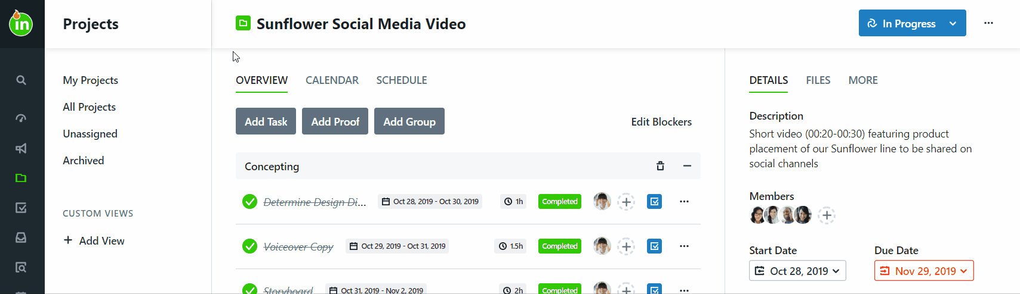
Task: Go to My Projects
Action: (x=90, y=80)
